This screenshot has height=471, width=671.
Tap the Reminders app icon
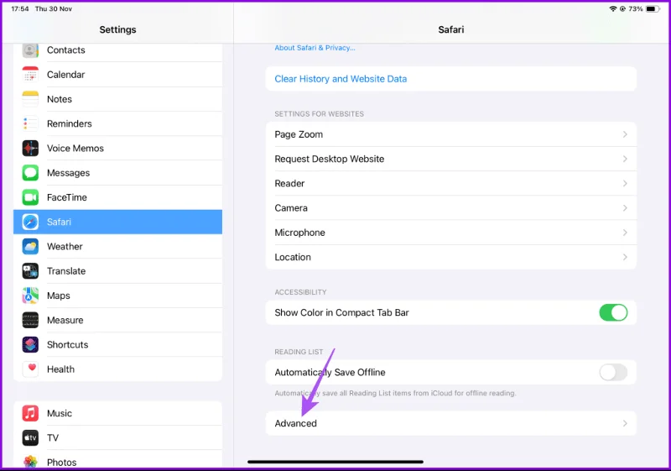30,123
